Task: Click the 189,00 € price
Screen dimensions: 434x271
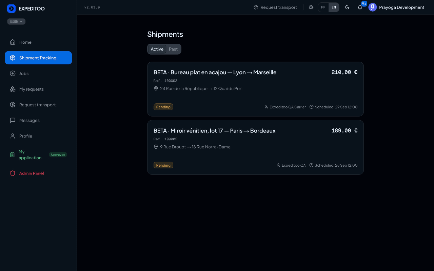Action: 344,130
